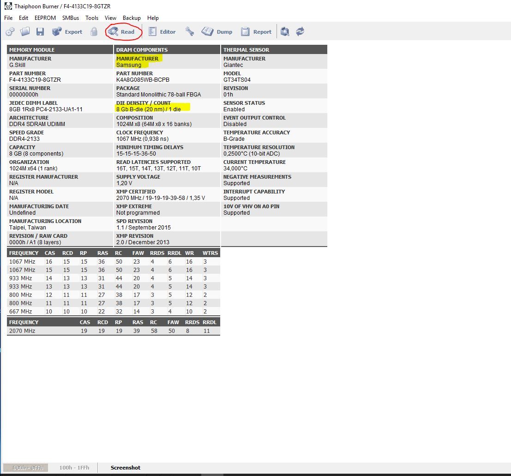This screenshot has width=511, height=476.
Task: Click the 0,2500°C (10-bit ADC) resolution
Action: pyautogui.click(x=252, y=154)
